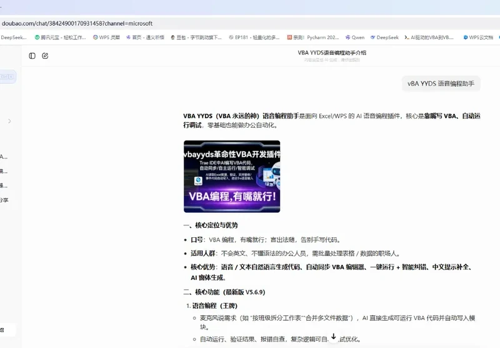Image resolution: width=500 pixels, height=348 pixels.
Task: Click the heading 一、核心定位与优势
Action: 211,225
